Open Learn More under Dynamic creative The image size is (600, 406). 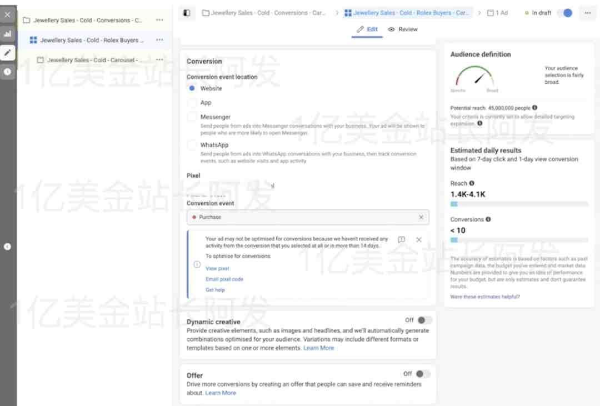point(319,348)
